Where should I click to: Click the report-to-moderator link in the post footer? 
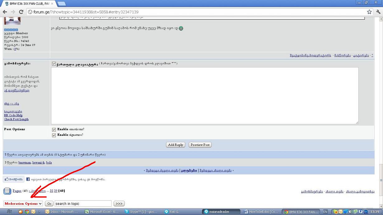[x=310, y=55]
